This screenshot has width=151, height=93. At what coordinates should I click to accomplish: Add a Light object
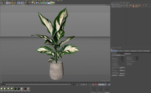(54, 3)
